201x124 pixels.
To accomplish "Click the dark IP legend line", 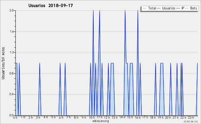I will 178,8.
